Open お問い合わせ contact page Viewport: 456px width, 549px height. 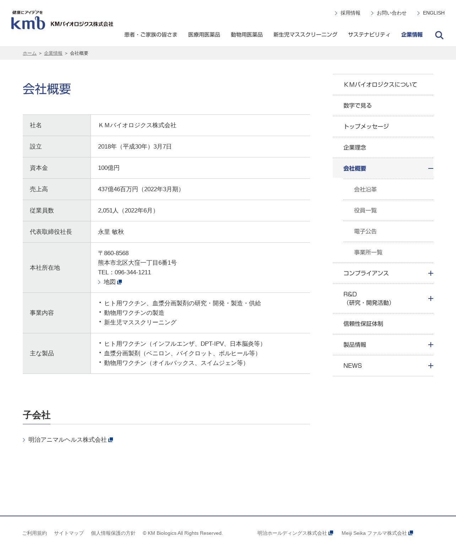392,13
